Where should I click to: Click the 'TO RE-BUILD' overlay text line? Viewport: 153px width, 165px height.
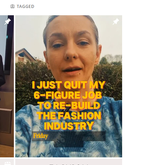click(69, 105)
